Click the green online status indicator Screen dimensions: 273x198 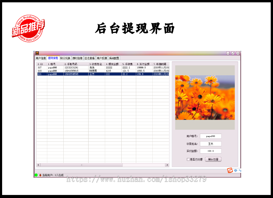click(37, 175)
